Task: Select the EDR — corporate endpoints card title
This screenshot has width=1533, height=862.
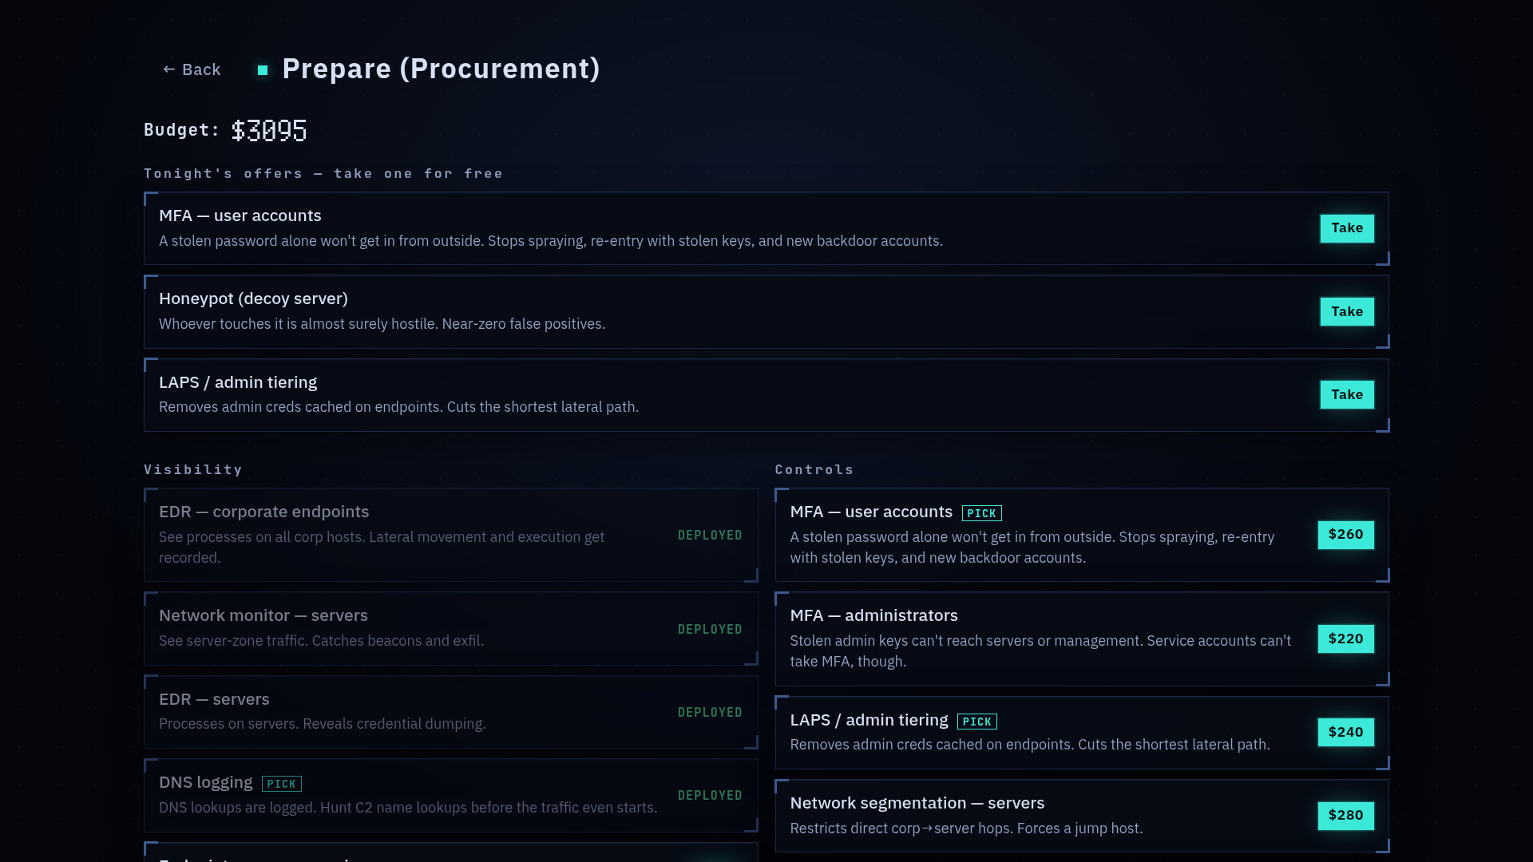Action: (x=263, y=512)
